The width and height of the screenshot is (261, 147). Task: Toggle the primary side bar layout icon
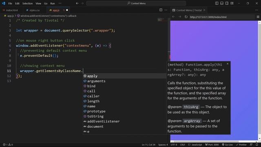[217, 3]
